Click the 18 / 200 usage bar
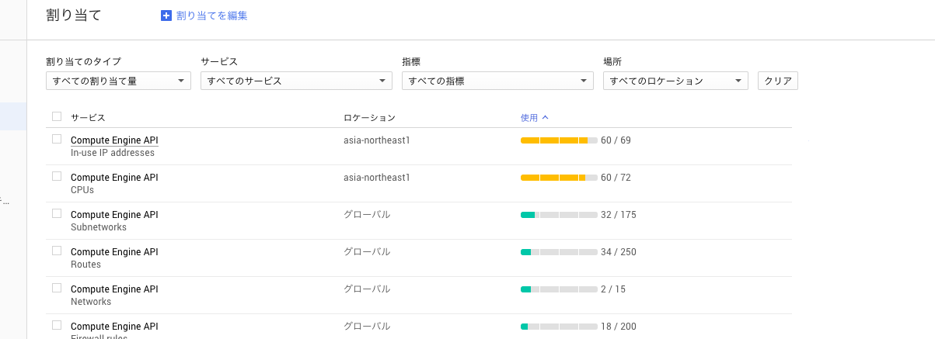Image resolution: width=935 pixels, height=339 pixels. click(x=559, y=327)
